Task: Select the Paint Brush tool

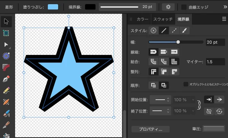Action: pos(6,113)
